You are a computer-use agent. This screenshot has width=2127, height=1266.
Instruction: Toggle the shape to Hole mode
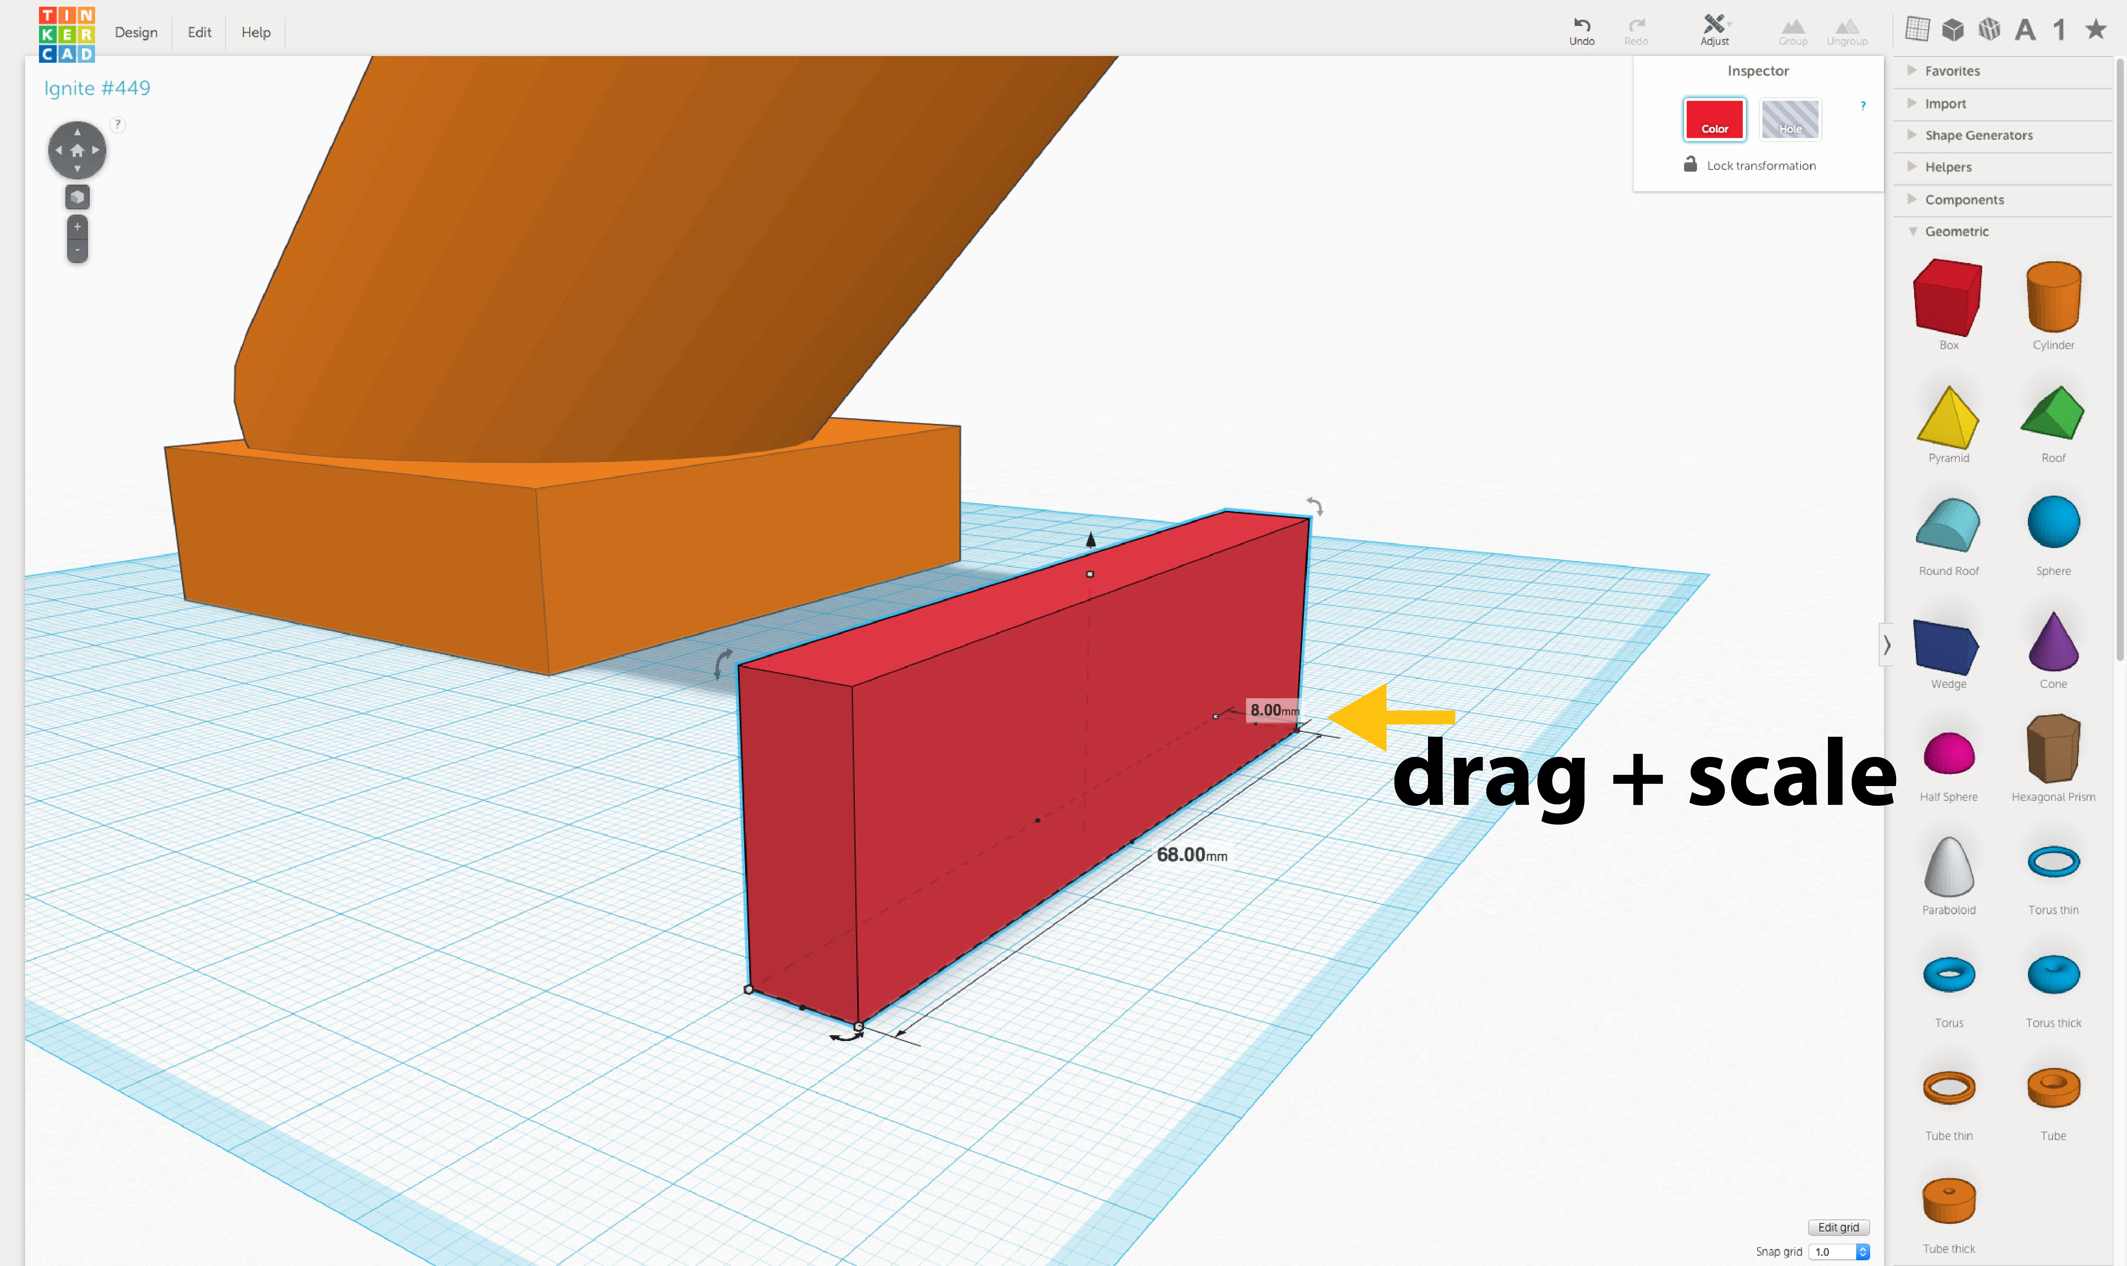pos(1790,120)
